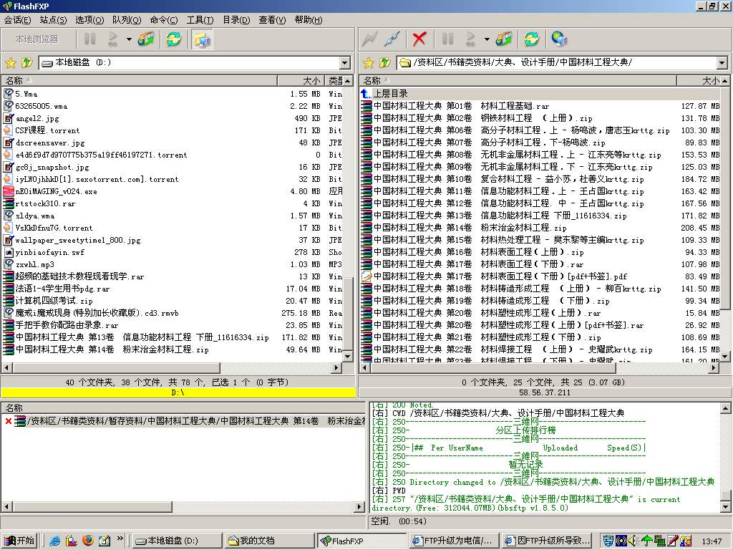Click the quick connect lightning icon
Viewport: 733px width, 550px height.
(369, 39)
